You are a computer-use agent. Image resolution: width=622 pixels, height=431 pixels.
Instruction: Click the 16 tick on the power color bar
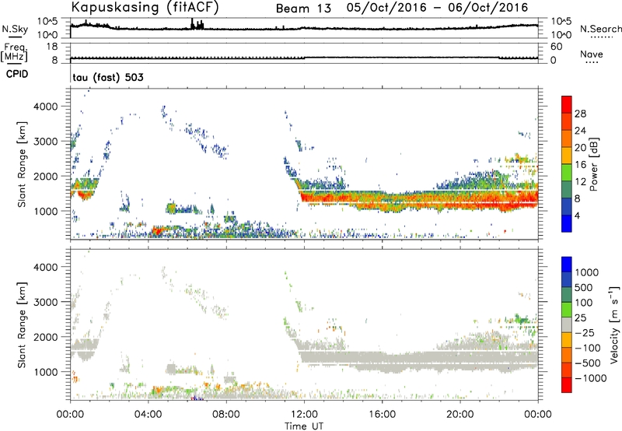(580, 165)
